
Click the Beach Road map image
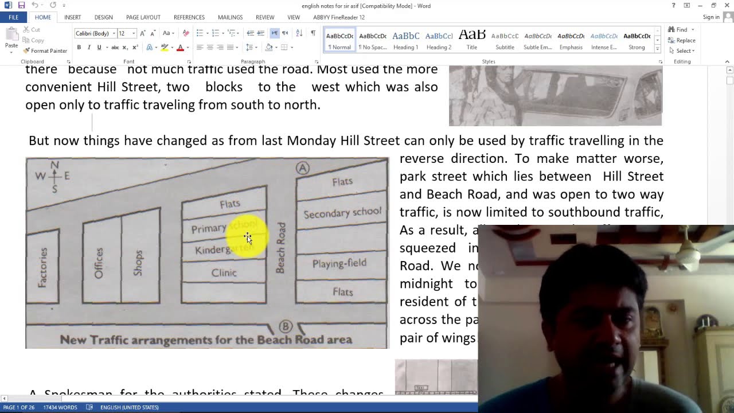pyautogui.click(x=207, y=253)
